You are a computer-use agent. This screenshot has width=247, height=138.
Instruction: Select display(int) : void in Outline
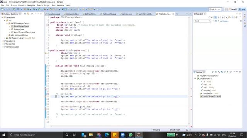point(211,94)
